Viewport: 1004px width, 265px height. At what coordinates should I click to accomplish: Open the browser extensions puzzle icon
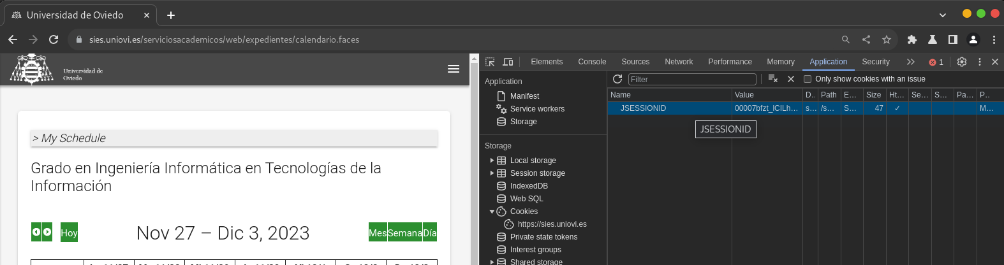tap(912, 39)
